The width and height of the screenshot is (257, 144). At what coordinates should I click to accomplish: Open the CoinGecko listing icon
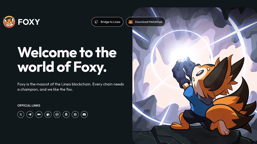pos(48,115)
